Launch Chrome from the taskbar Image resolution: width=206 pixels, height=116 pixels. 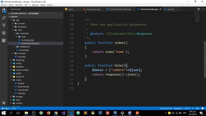56,113
